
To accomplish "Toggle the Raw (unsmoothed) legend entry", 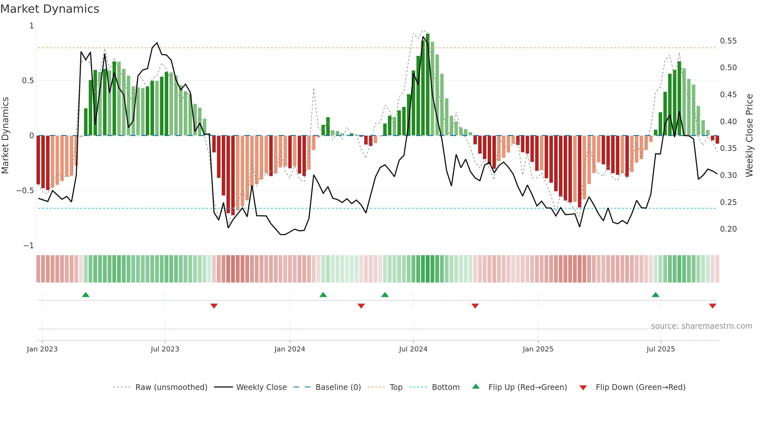I will point(160,387).
